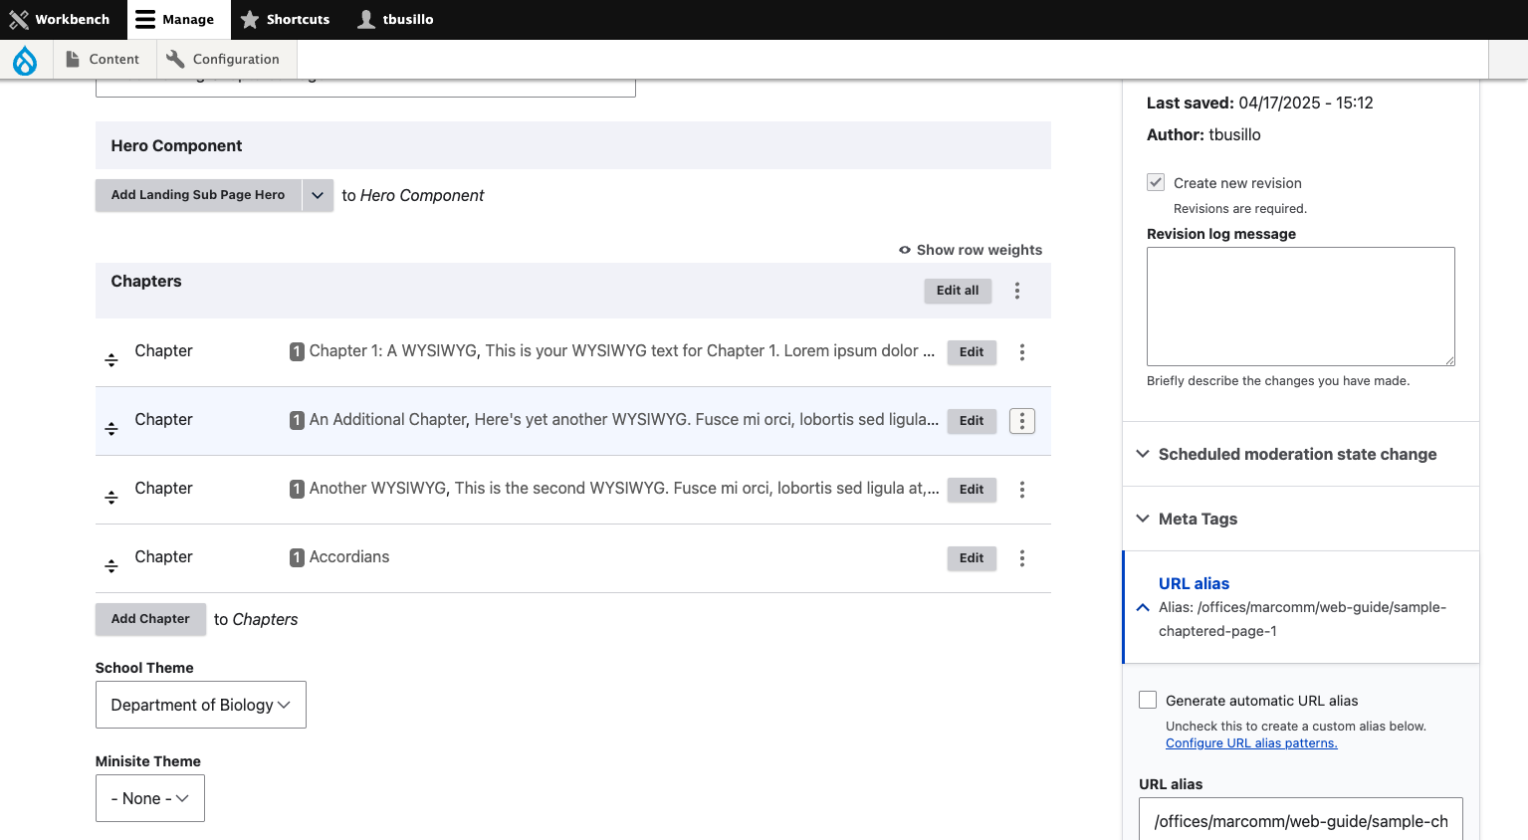This screenshot has height=840, width=1528.
Task: Select drag handle of An Additional Chapter row
Action: click(x=111, y=429)
